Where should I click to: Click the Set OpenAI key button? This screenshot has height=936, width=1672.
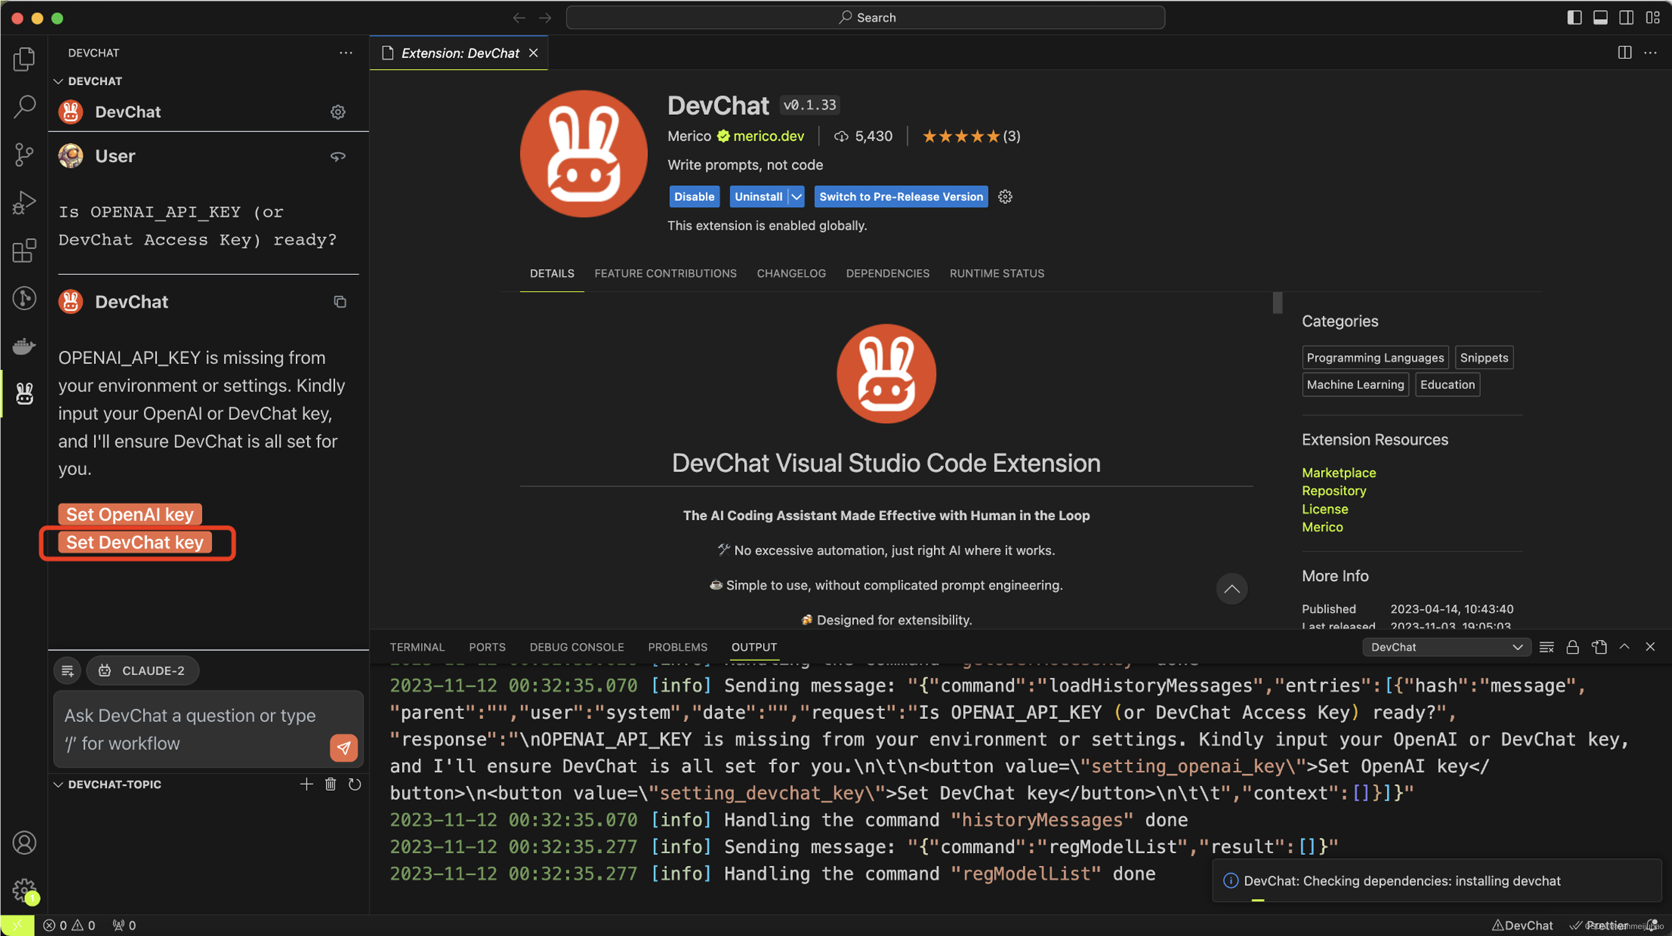pos(130,514)
